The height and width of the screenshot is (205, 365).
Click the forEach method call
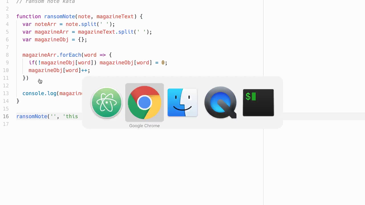[70, 55]
